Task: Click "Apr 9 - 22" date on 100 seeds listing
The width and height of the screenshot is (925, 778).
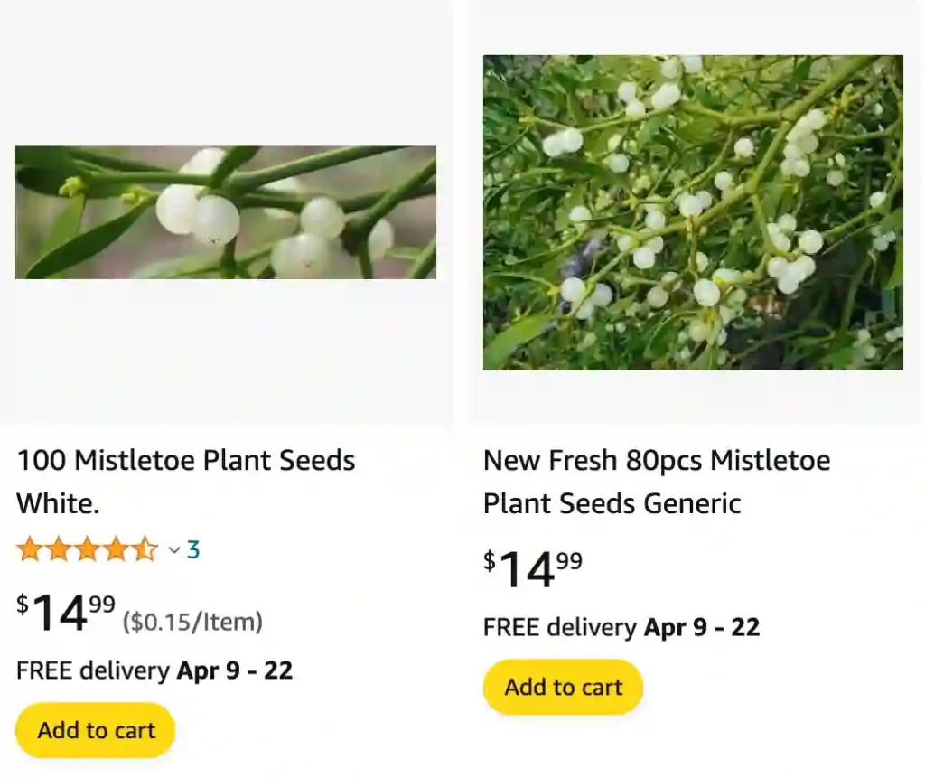Action: pyautogui.click(x=235, y=670)
